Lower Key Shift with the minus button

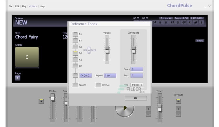pos(178,114)
